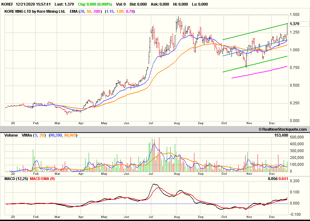Select the EMA 50 period parameter
Viewport: 310px width, 221px height.
point(90,11)
